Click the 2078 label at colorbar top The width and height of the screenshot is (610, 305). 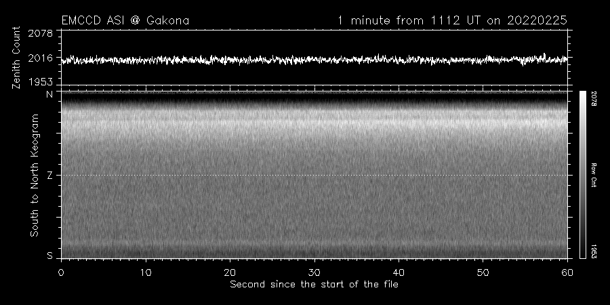click(594, 98)
